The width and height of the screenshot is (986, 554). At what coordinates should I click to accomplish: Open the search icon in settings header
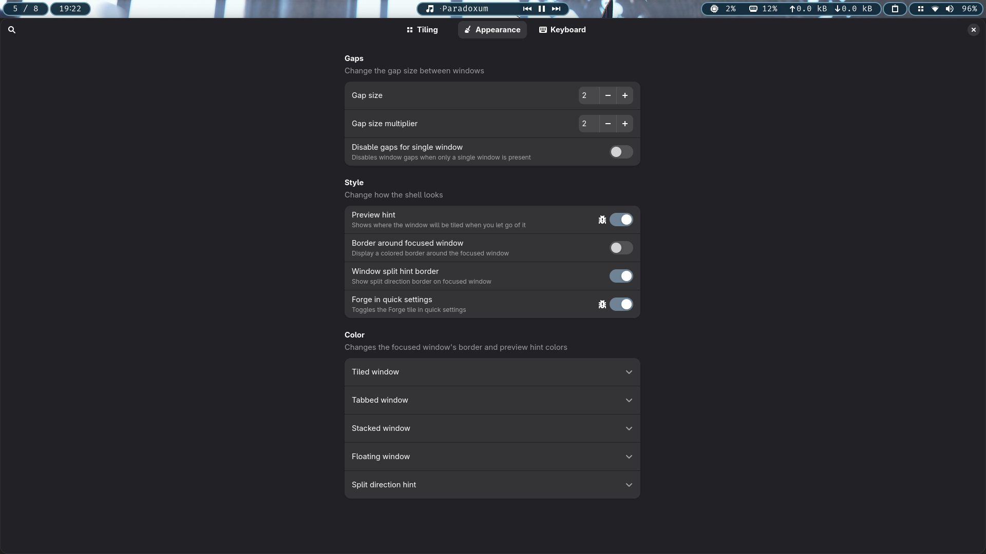12,30
